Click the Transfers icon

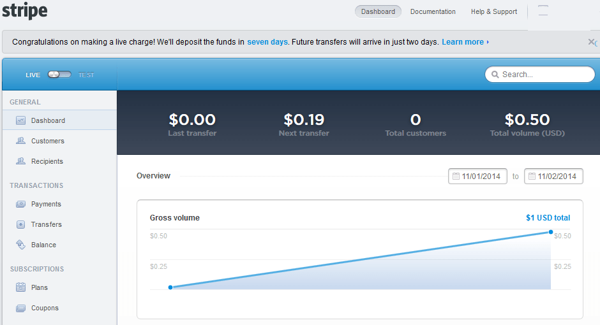[x=20, y=224]
